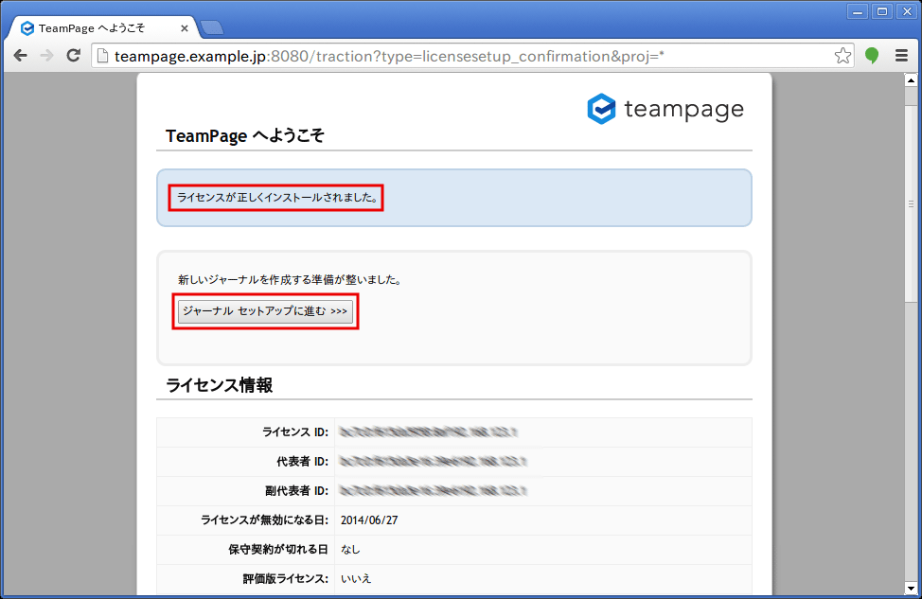Click the green extension icon in the toolbar
The image size is (922, 599).
(872, 56)
